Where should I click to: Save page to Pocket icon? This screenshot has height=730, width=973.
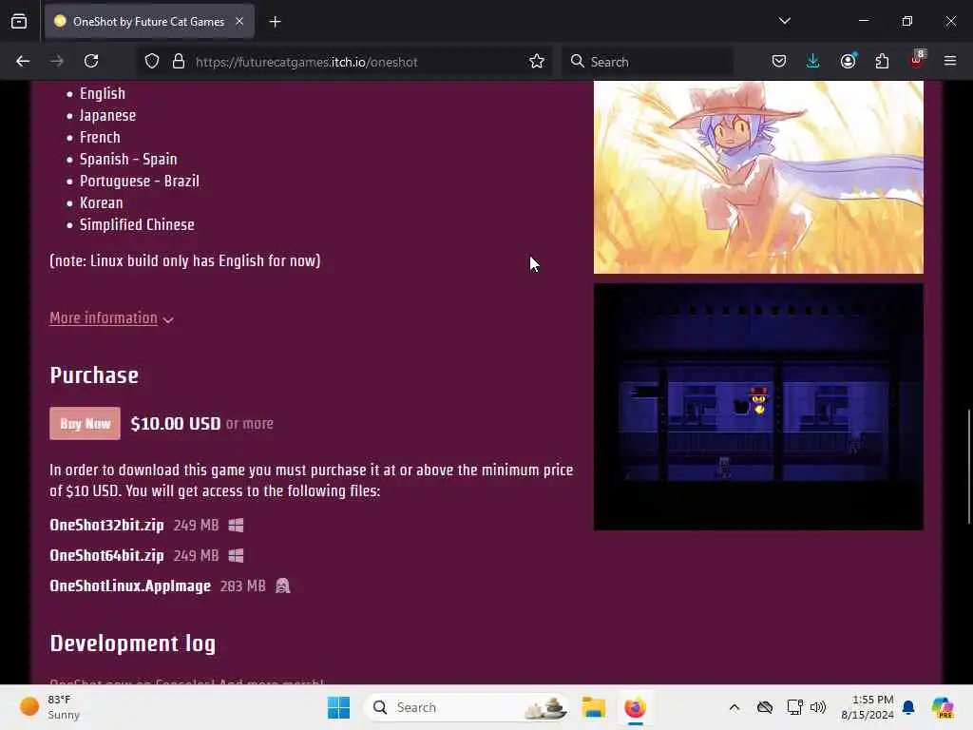779,61
